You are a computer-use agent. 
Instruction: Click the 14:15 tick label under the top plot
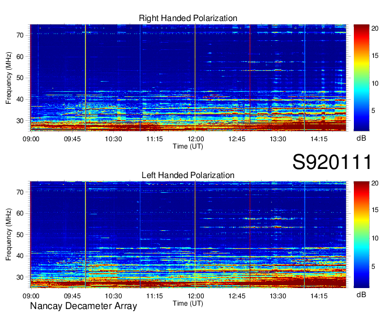click(319, 139)
